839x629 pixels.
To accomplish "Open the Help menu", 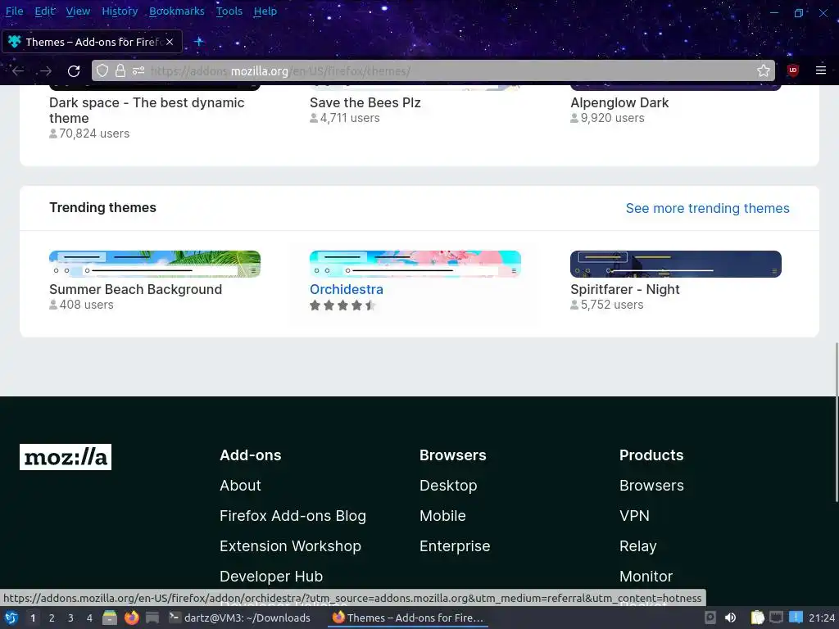I will [265, 11].
